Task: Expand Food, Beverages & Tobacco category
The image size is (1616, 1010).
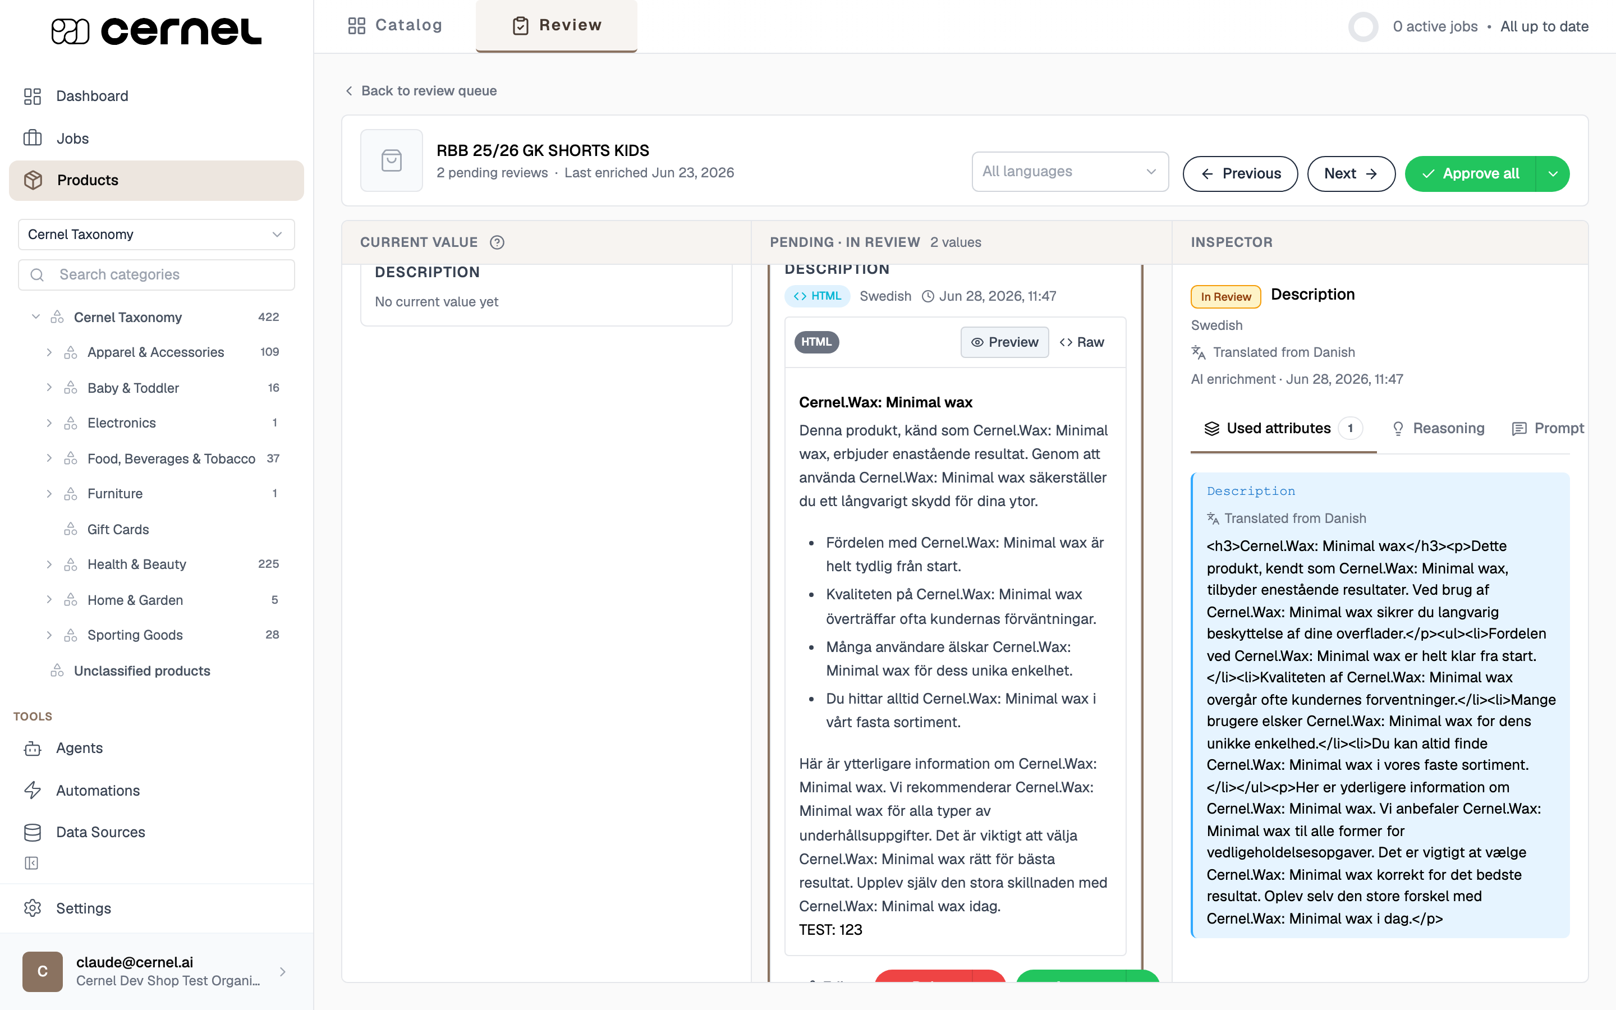Action: pyautogui.click(x=49, y=458)
